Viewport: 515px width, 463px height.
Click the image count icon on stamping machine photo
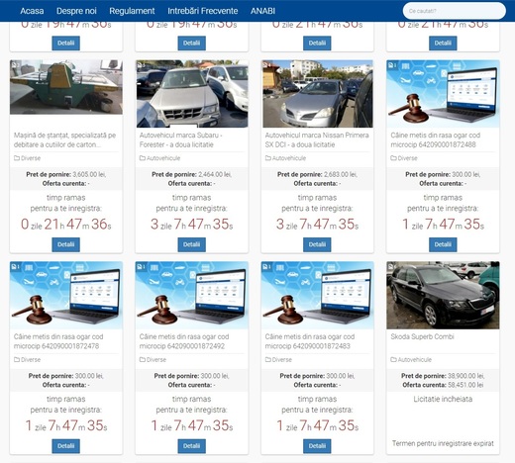pos(16,64)
